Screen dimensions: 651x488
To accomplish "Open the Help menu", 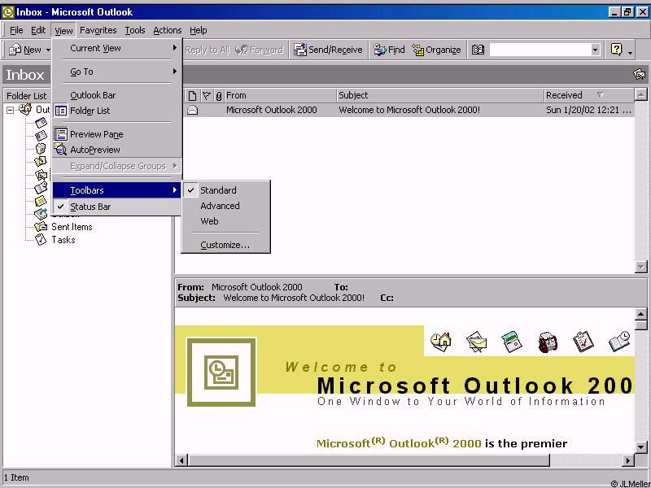I will (x=198, y=30).
